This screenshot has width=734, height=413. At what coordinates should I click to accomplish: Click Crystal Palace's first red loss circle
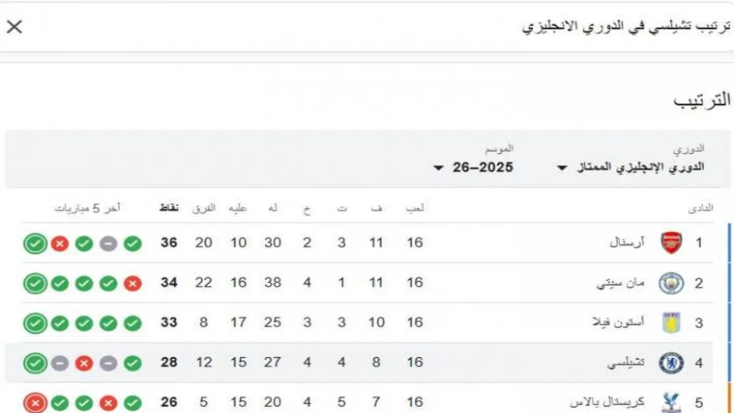click(35, 402)
